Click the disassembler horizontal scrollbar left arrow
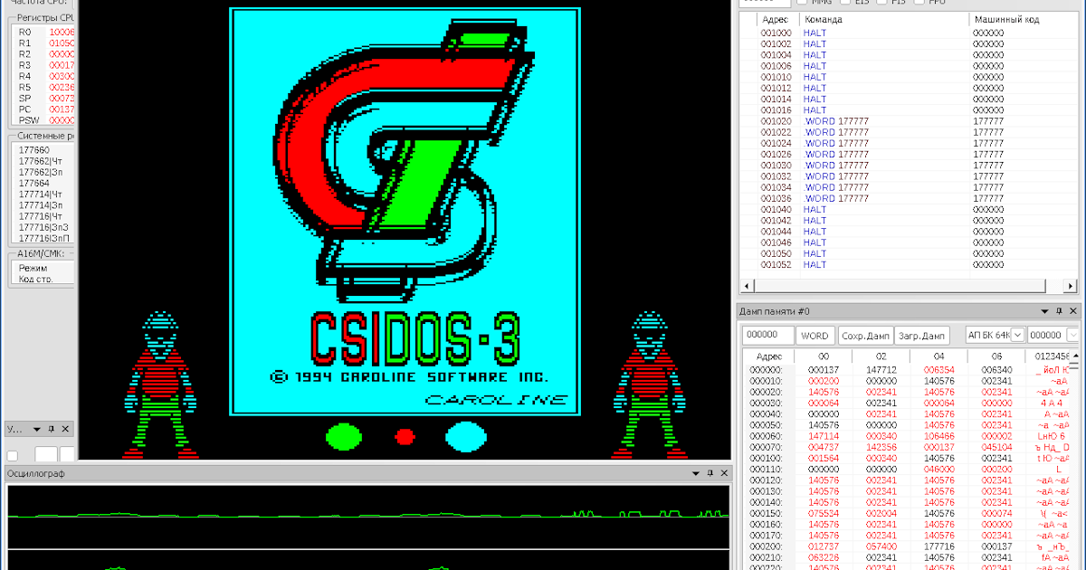This screenshot has width=1086, height=570. point(747,286)
